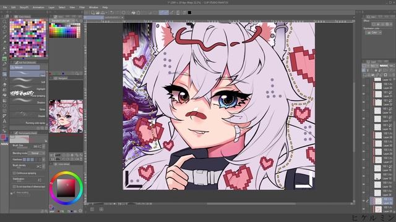Click the Navigator preview thumbnail
This screenshot has height=222, width=396.
tap(66, 116)
